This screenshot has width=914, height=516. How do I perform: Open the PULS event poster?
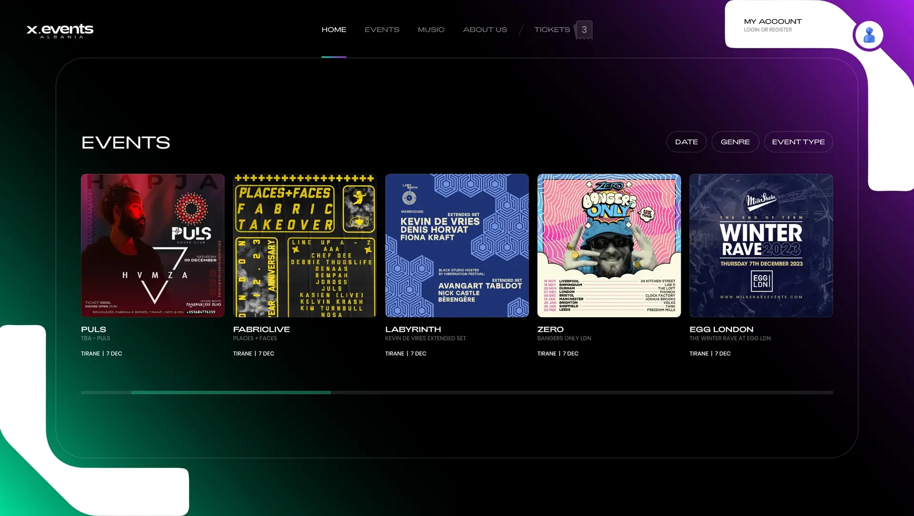click(x=152, y=245)
